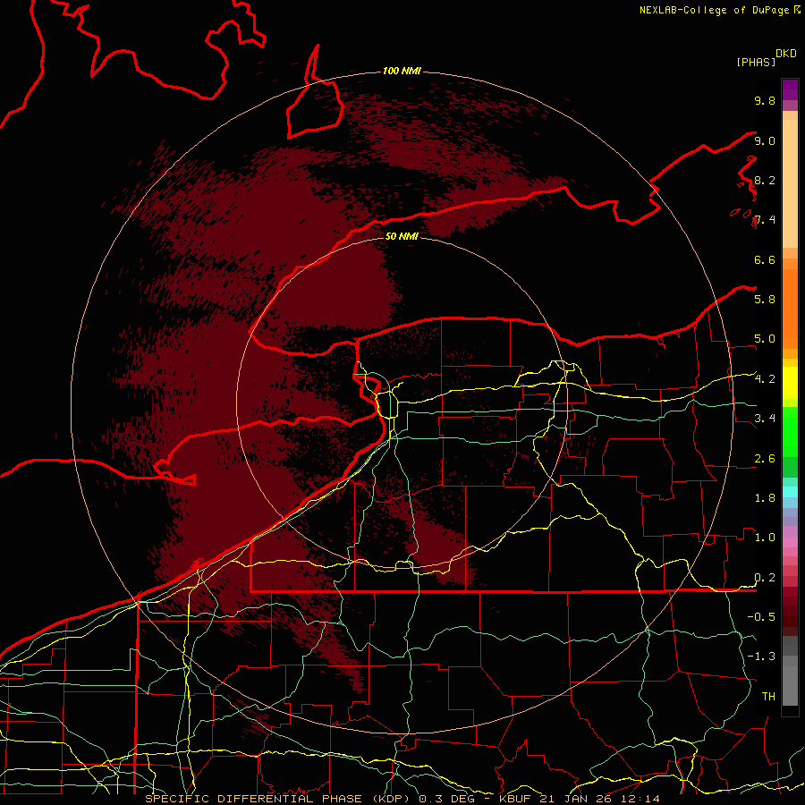Screen dimensions: 805x805
Task: Click the 9.8 value on the color scale
Action: (765, 100)
